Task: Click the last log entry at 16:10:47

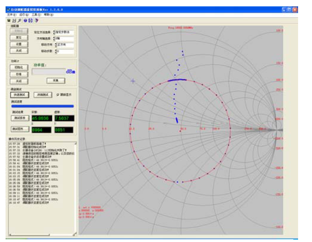Action: click(29, 202)
